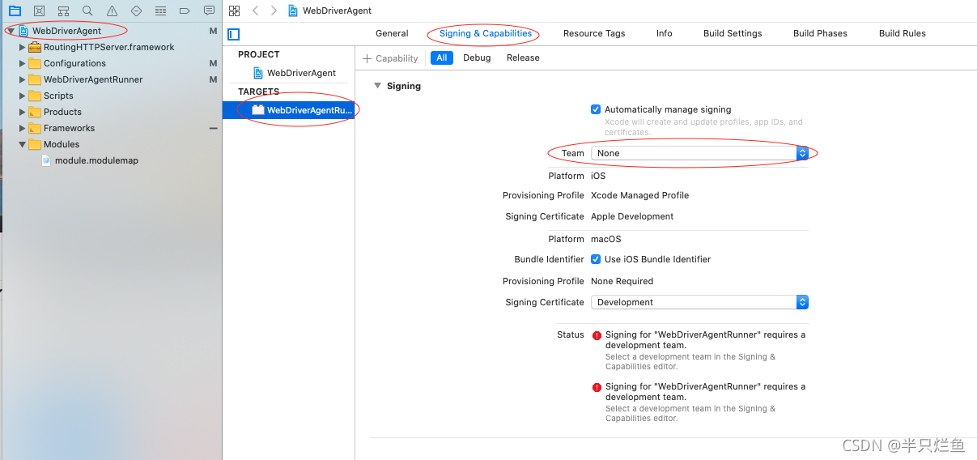The image size is (977, 460).
Task: Expand the Frameworks folder triangle
Action: coord(23,128)
